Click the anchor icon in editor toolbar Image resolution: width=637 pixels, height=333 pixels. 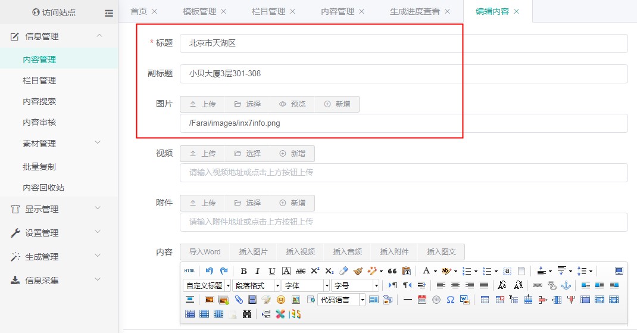pyautogui.click(x=566, y=285)
